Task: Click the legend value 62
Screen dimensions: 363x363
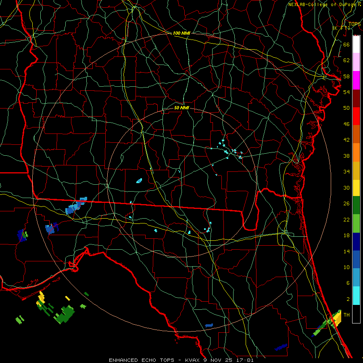Action: (346, 60)
